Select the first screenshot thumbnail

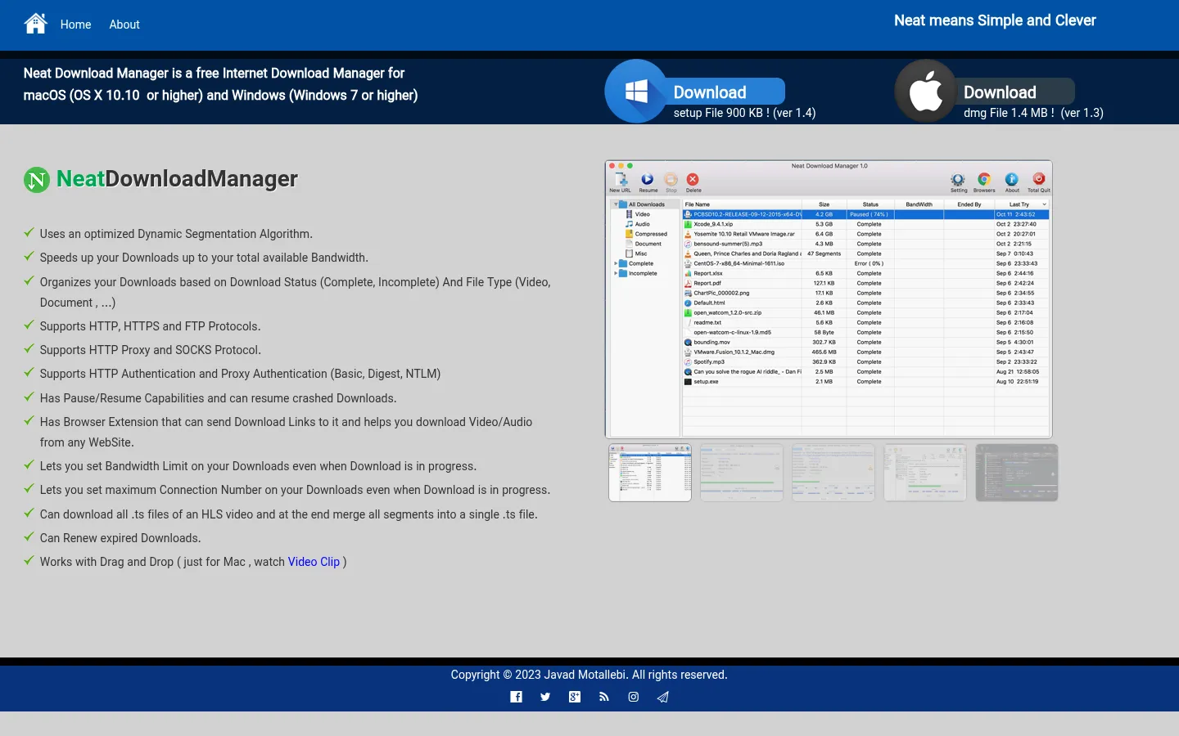coord(650,473)
